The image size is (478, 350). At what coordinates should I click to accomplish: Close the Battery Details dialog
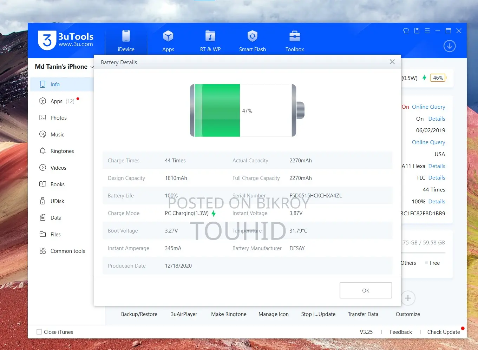392,62
